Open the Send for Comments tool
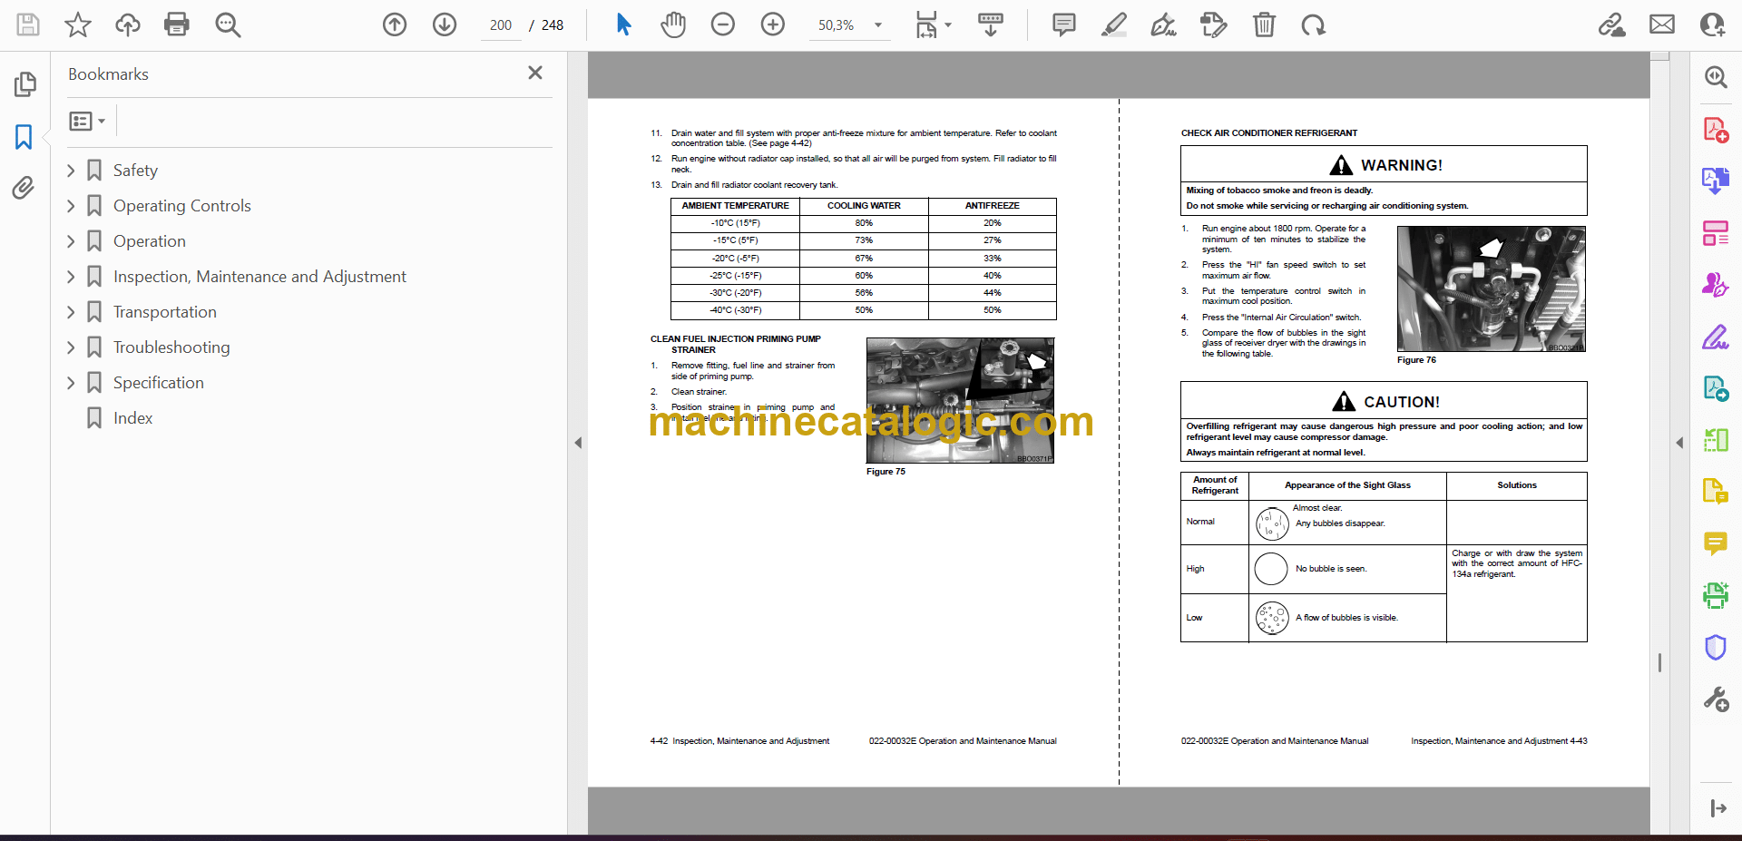Image resolution: width=1742 pixels, height=841 pixels. click(x=1716, y=388)
